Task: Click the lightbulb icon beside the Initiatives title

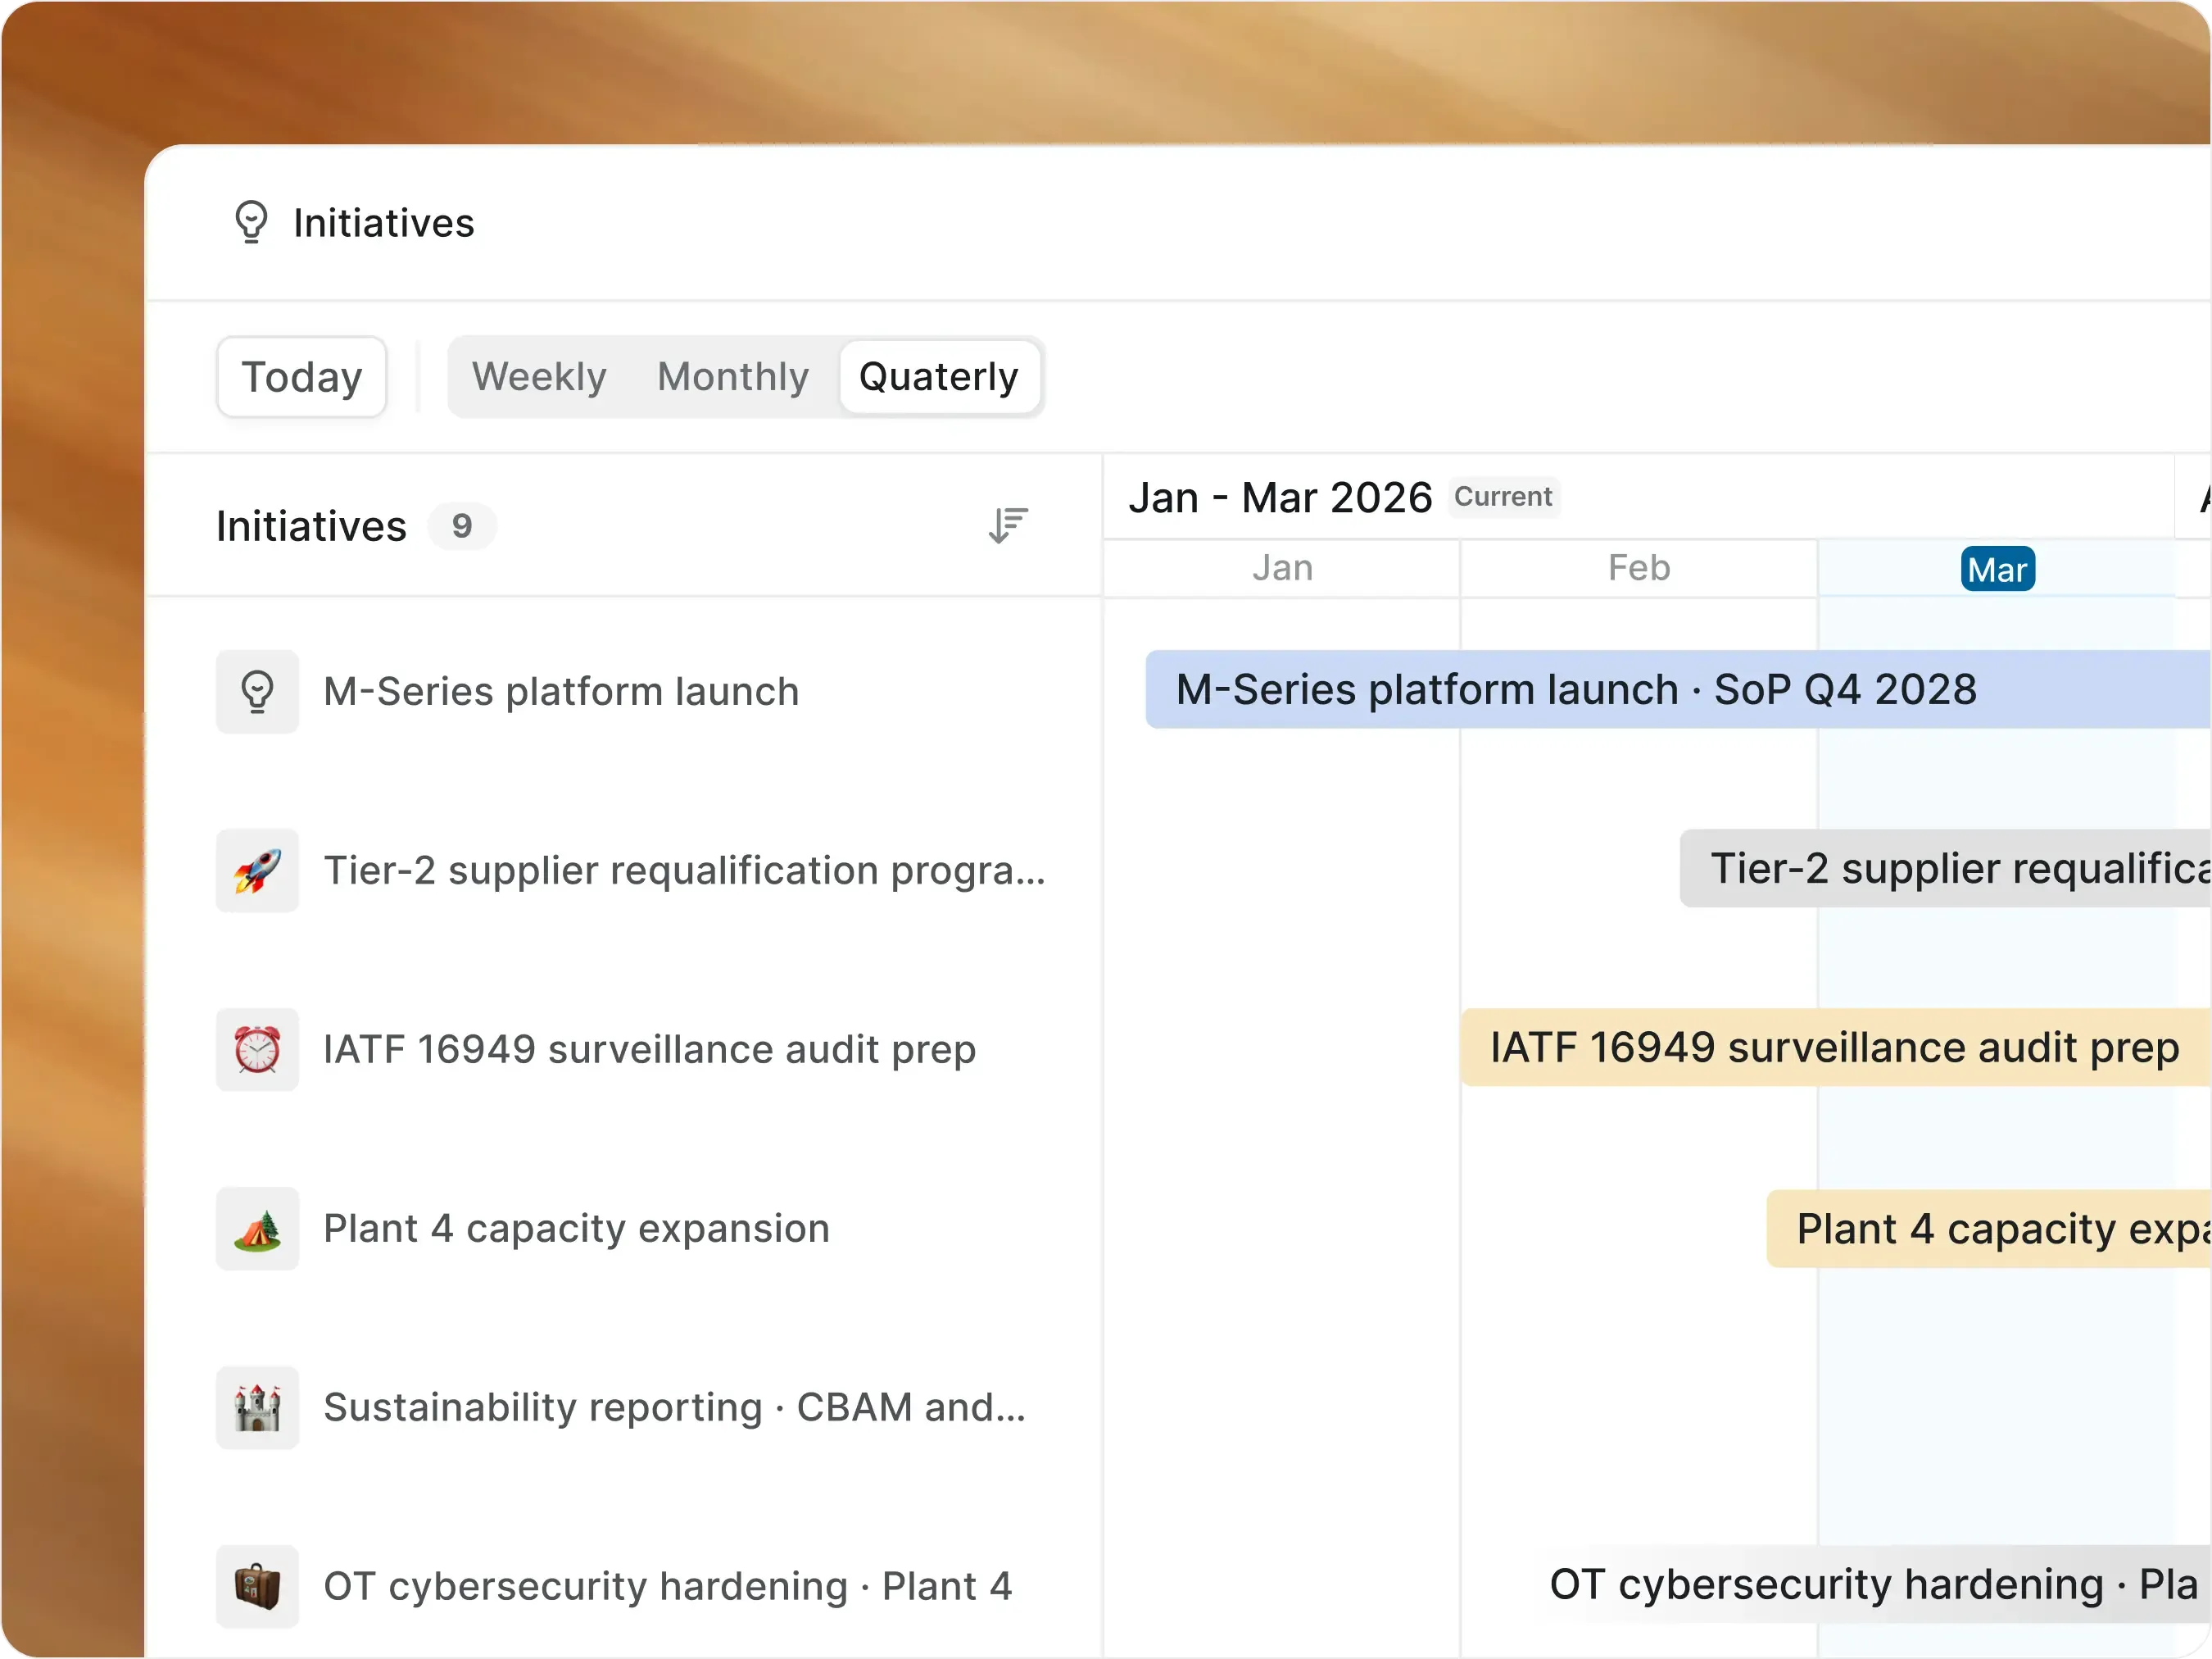Action: tap(251, 222)
